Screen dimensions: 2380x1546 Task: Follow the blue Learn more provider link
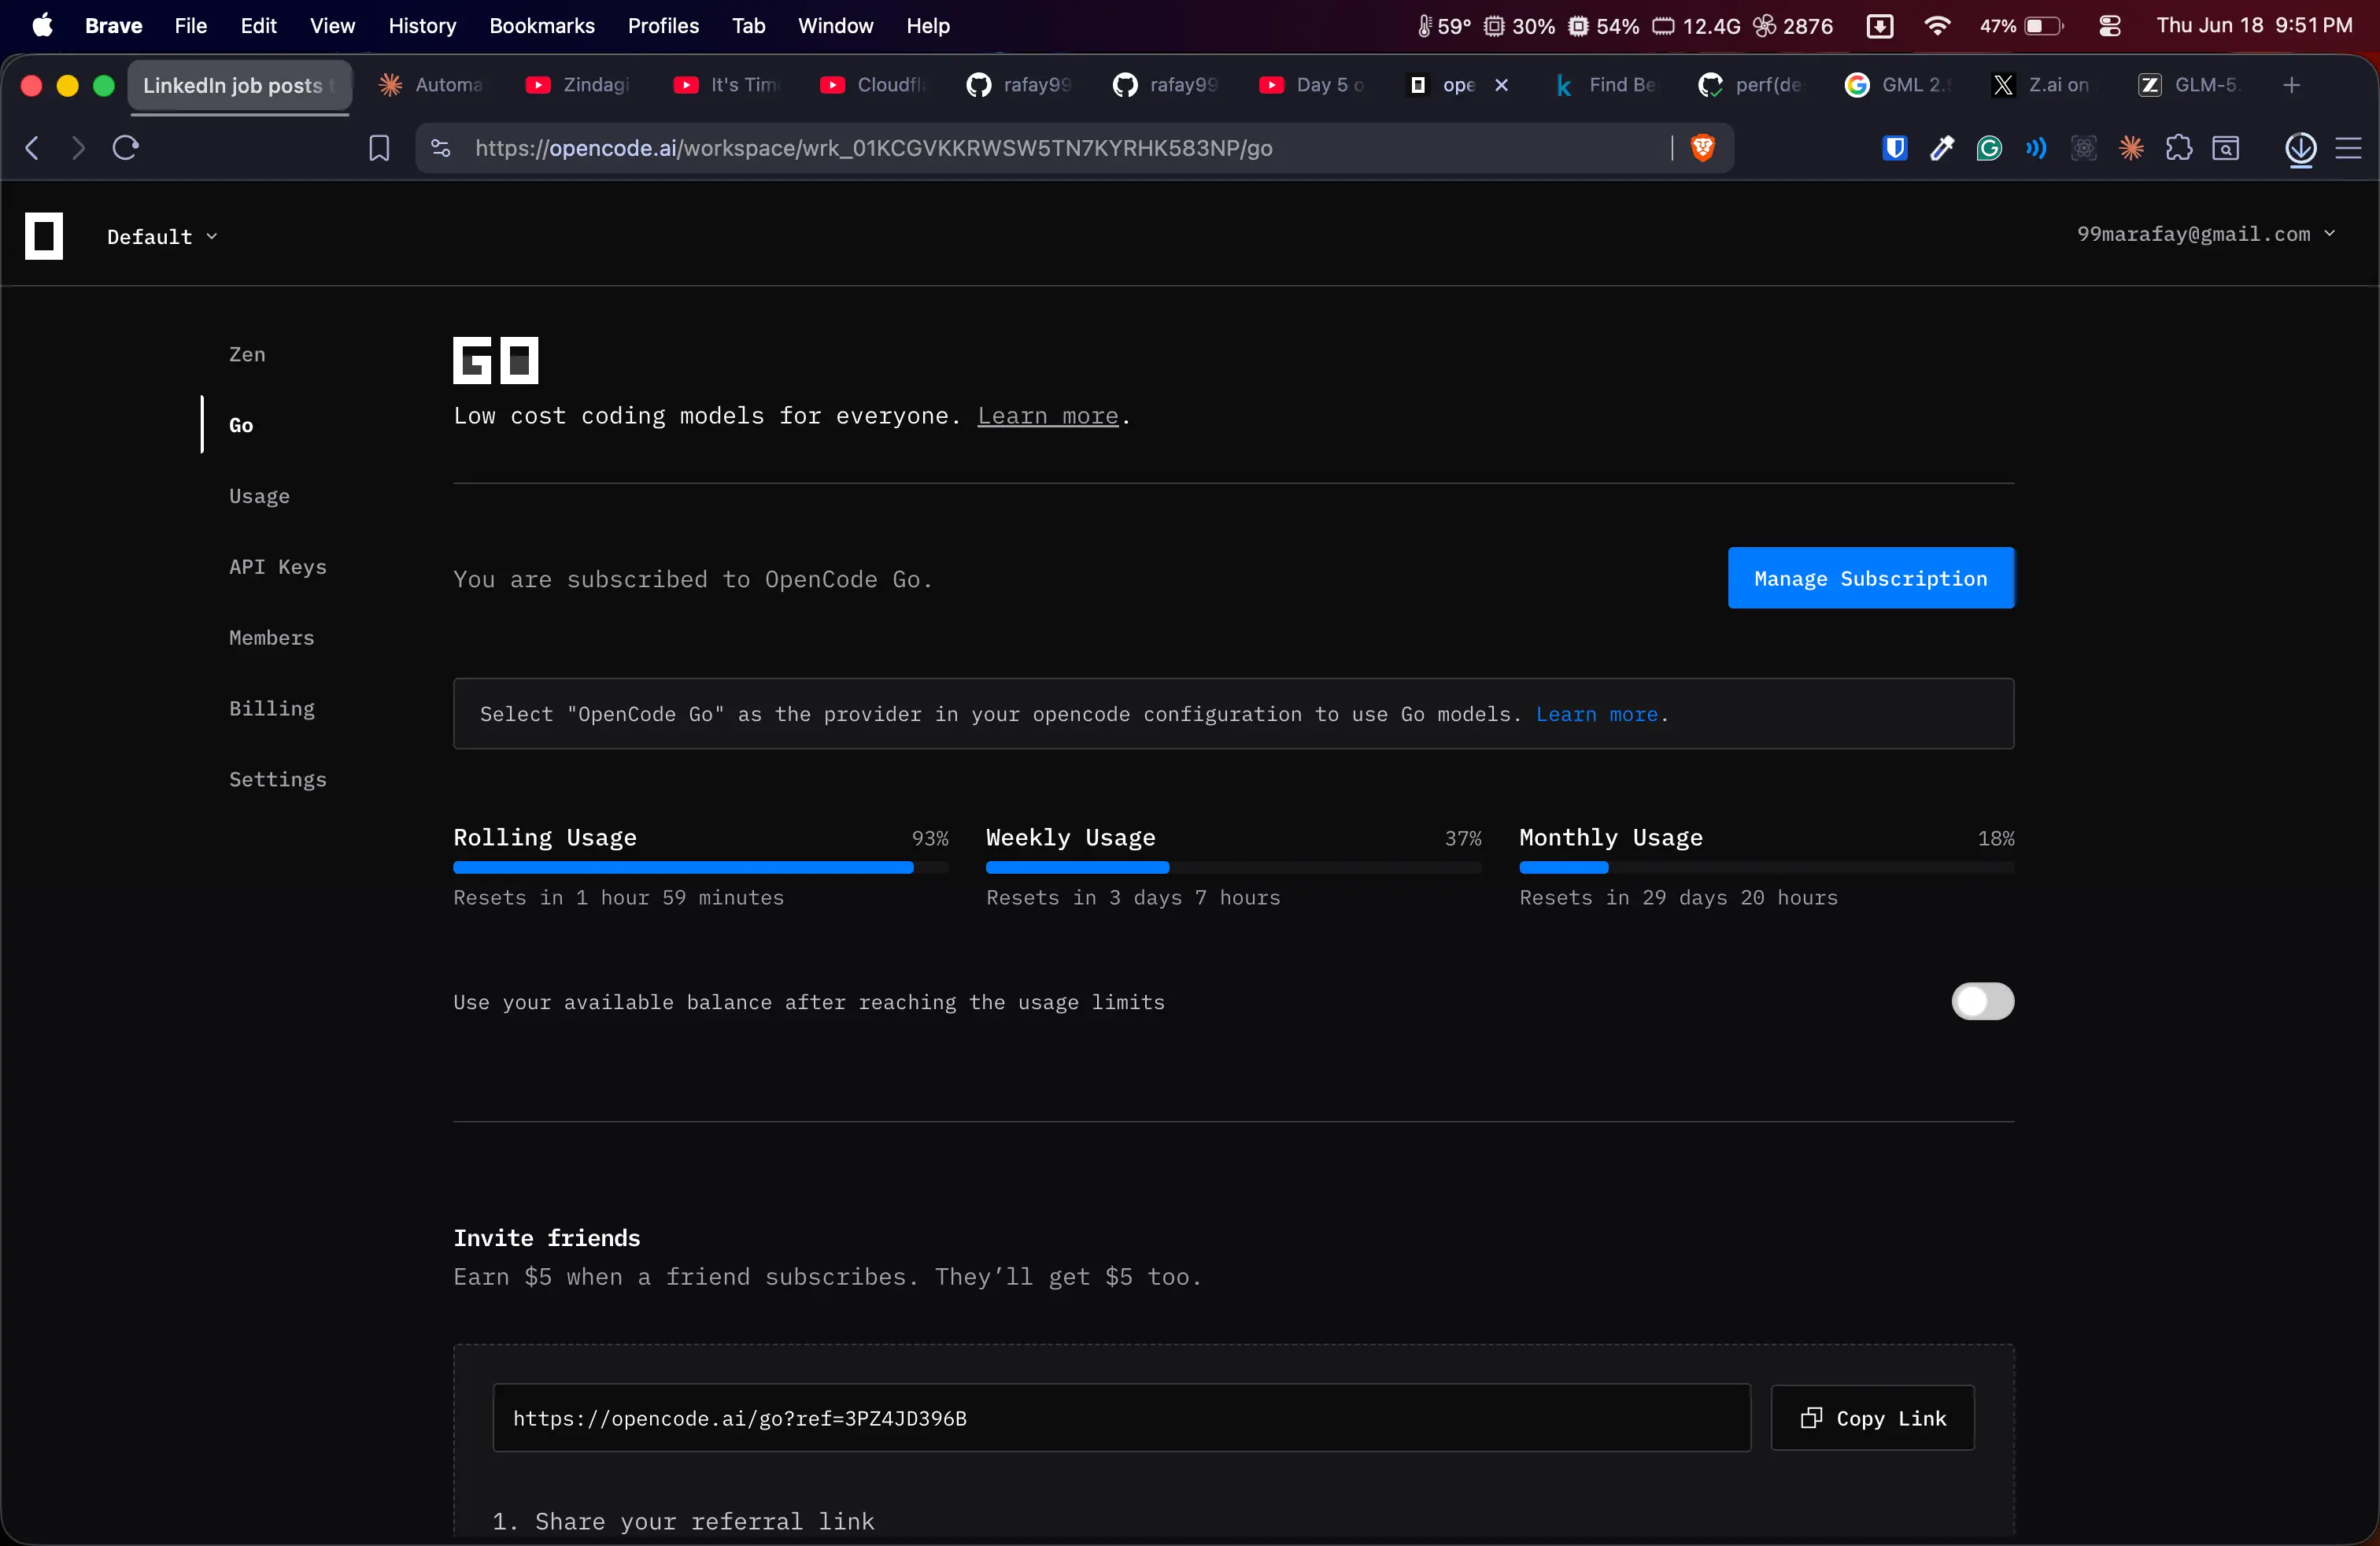[x=1597, y=714]
